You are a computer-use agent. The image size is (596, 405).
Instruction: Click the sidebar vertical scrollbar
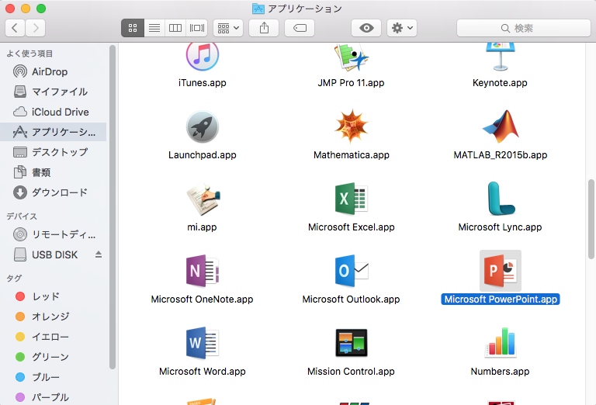[112, 207]
